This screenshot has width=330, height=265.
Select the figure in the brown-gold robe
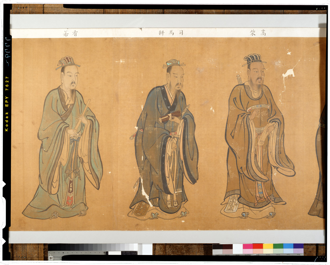[257, 136]
